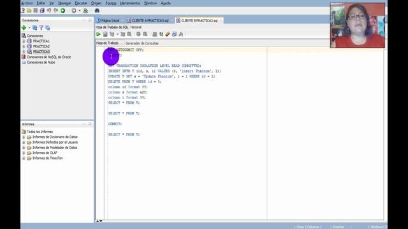The image size is (408, 229).
Task: Expand Informes de Diccionario de Datos
Action: click(24, 137)
